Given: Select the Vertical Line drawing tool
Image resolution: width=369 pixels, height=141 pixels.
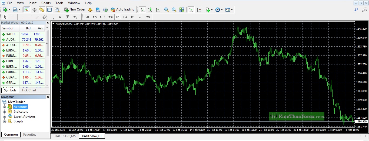Looking at the screenshot, I should tap(22, 17).
